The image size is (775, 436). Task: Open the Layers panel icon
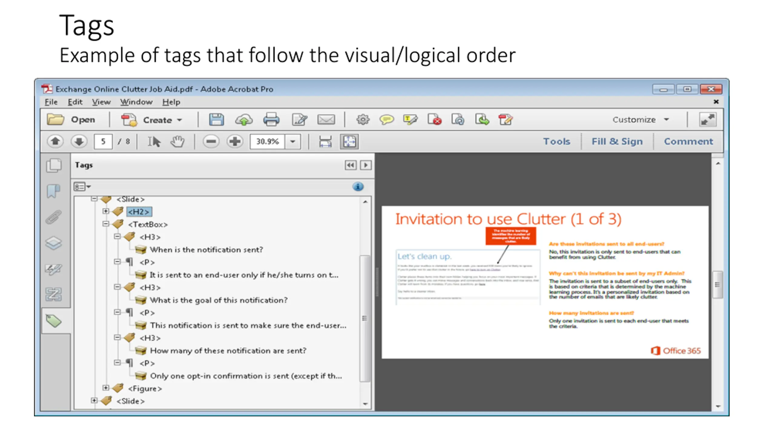54,243
